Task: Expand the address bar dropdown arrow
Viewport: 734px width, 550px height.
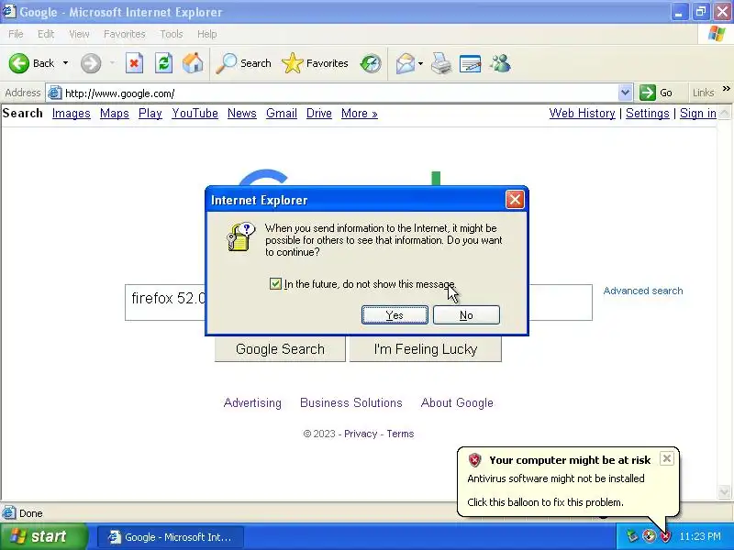Action: (x=625, y=93)
